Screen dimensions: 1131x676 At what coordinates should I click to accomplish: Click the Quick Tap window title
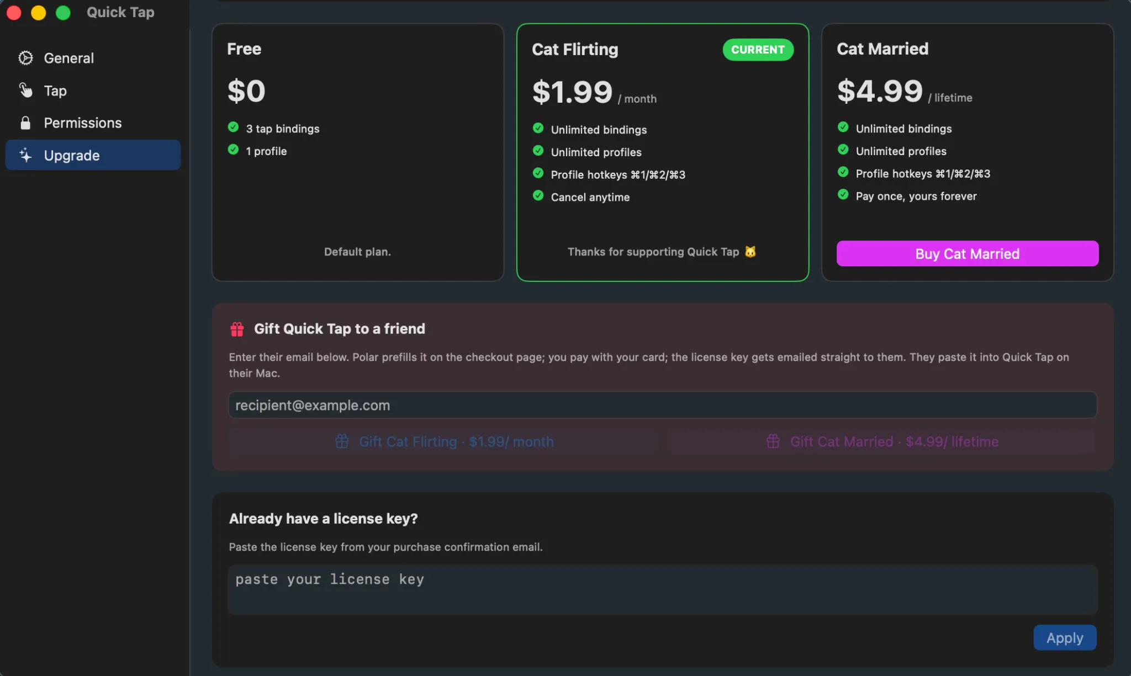tap(120, 12)
